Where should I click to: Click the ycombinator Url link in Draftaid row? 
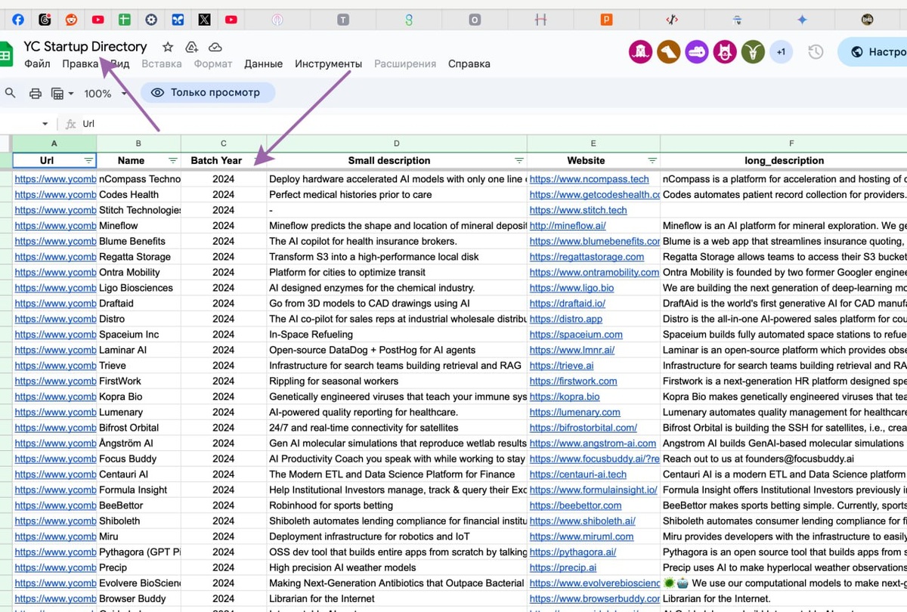(x=55, y=304)
